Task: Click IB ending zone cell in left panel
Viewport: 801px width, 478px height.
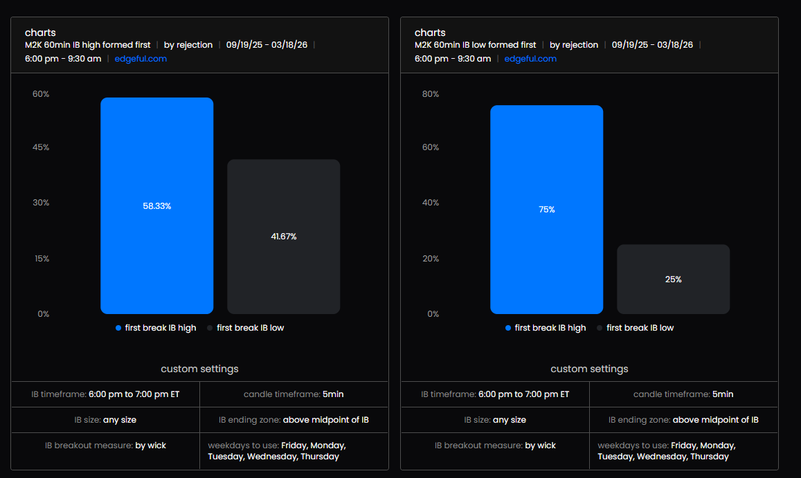Action: pyautogui.click(x=294, y=420)
